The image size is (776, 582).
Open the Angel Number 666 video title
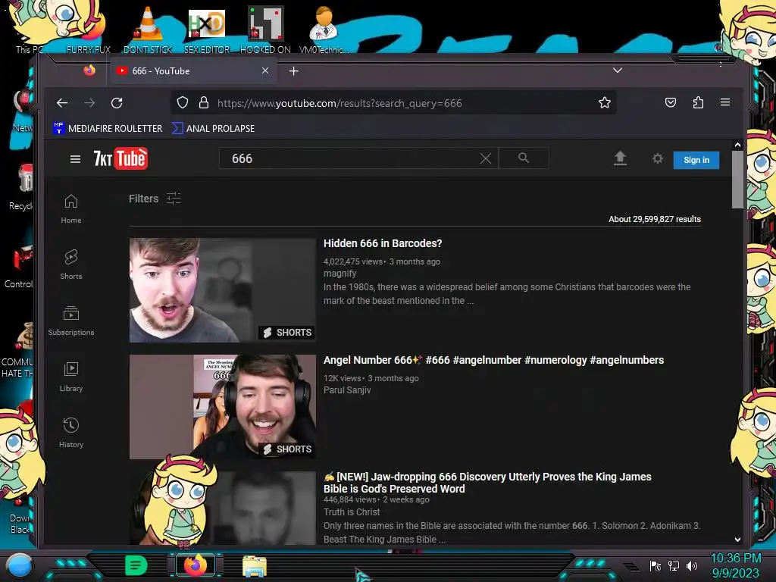tap(493, 360)
